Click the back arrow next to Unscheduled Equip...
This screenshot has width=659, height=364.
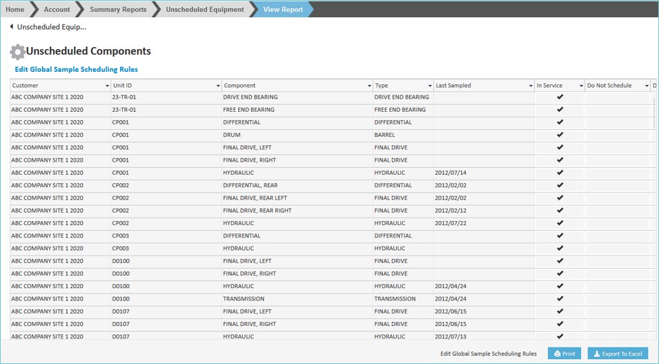coord(12,27)
